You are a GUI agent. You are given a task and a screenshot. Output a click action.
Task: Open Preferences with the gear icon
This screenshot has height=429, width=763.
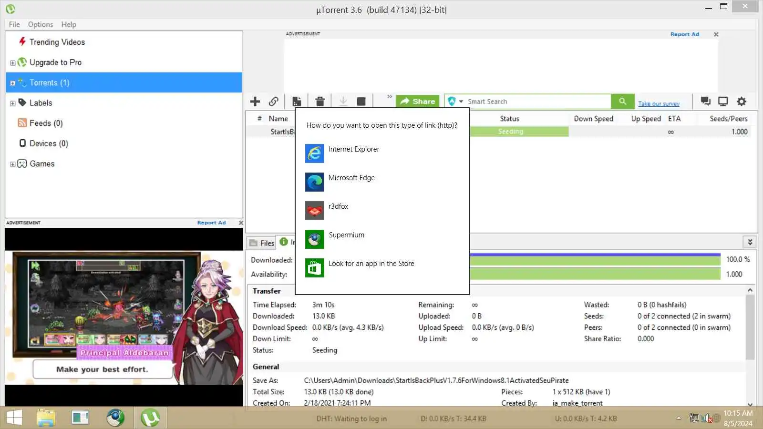[741, 101]
